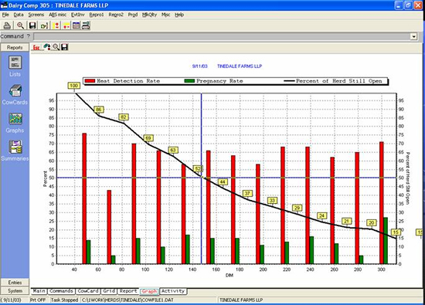The width and height of the screenshot is (425, 305).
Task: Click the Reports sidebar header button
Action: (x=15, y=47)
